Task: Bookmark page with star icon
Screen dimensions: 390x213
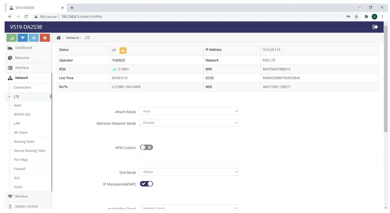Action: pyautogui.click(x=356, y=17)
